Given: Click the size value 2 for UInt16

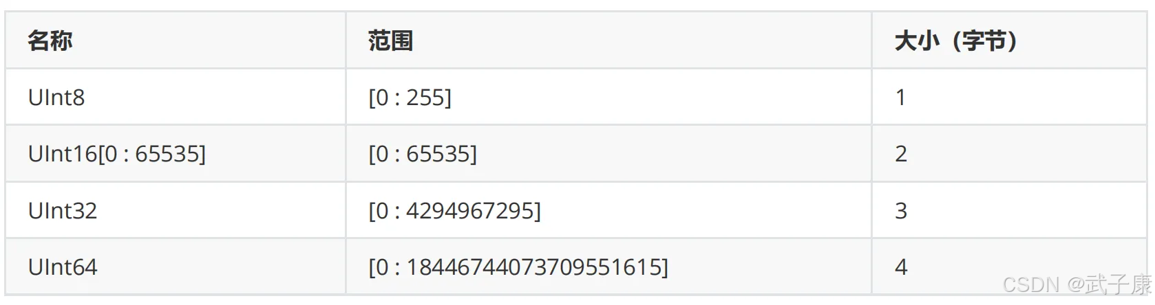Looking at the screenshot, I should click(x=901, y=154).
